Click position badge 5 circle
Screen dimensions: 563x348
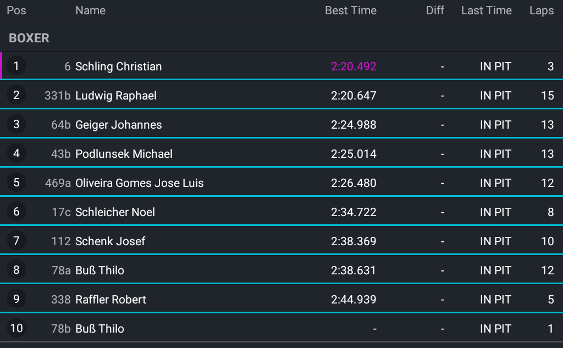(16, 183)
